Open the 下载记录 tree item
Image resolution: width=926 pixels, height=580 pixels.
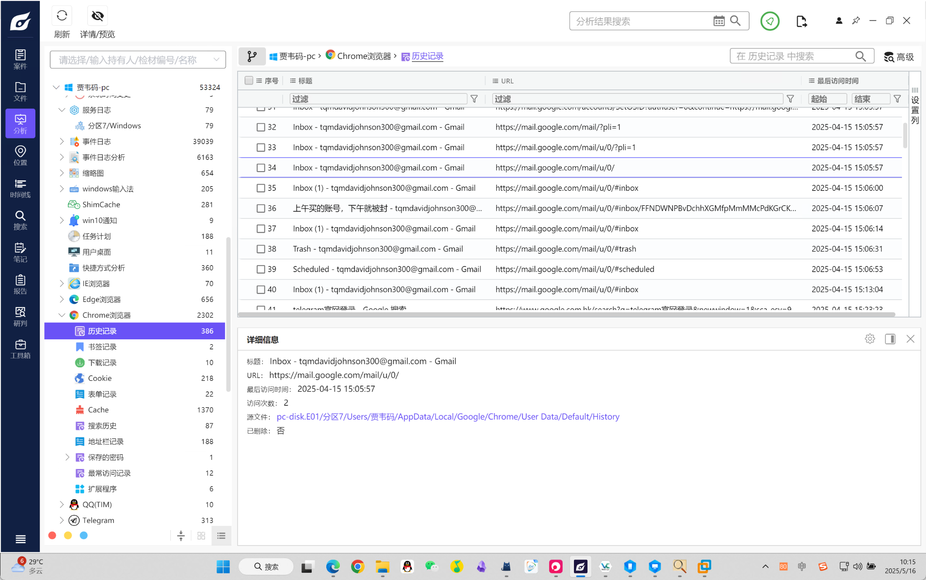(x=102, y=362)
